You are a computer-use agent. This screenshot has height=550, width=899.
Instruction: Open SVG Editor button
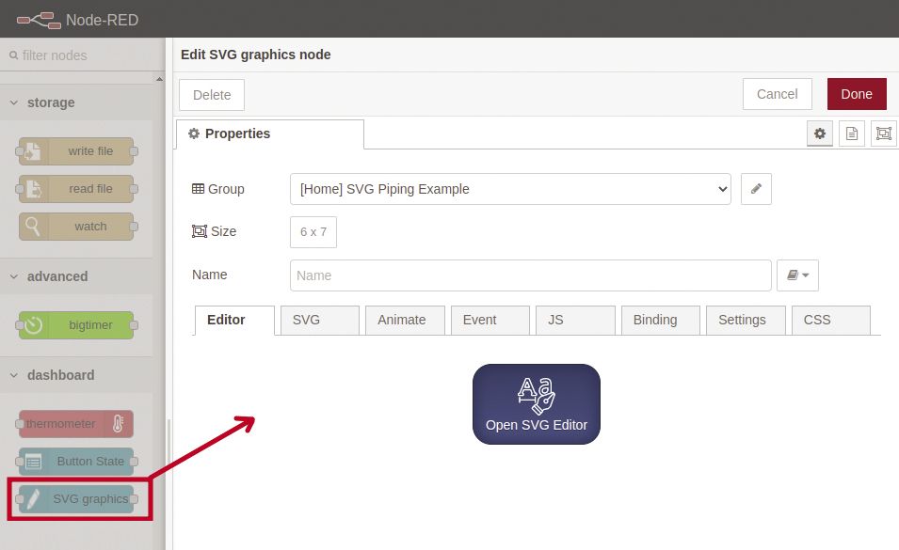click(537, 404)
